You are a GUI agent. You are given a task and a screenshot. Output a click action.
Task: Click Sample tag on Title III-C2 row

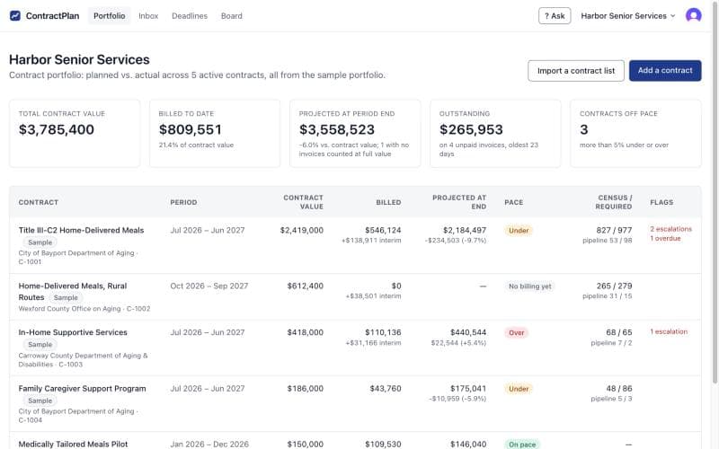click(40, 242)
